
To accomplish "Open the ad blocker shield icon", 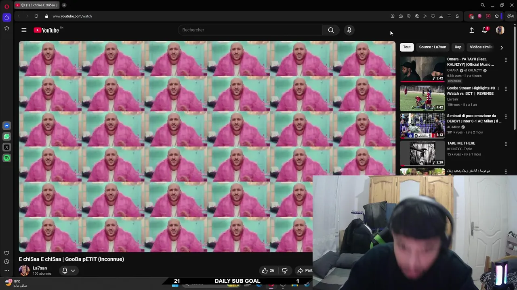I will click(408, 16).
